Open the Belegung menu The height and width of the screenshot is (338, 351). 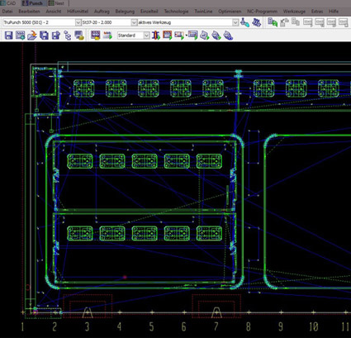(x=125, y=12)
